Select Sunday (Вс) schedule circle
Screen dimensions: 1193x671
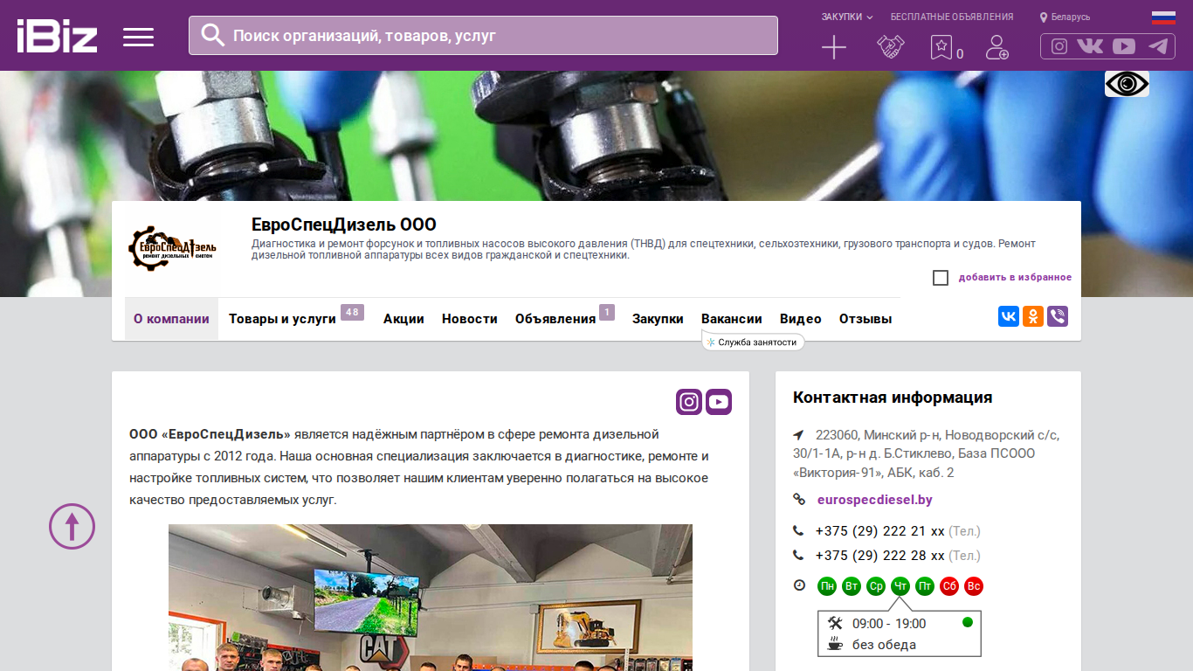click(974, 586)
